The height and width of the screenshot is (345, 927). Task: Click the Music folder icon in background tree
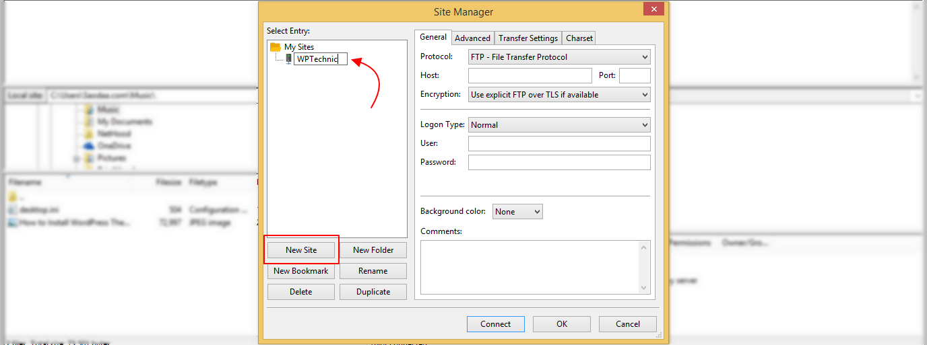pos(89,110)
